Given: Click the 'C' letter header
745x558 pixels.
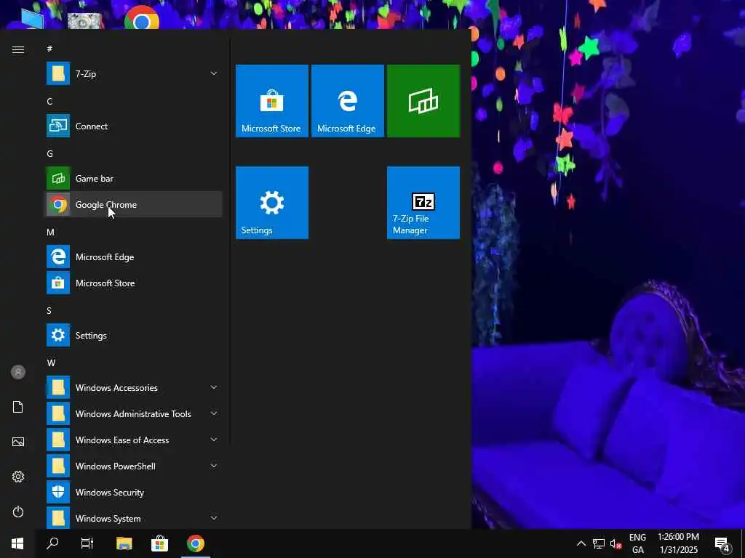Looking at the screenshot, I should pos(49,101).
